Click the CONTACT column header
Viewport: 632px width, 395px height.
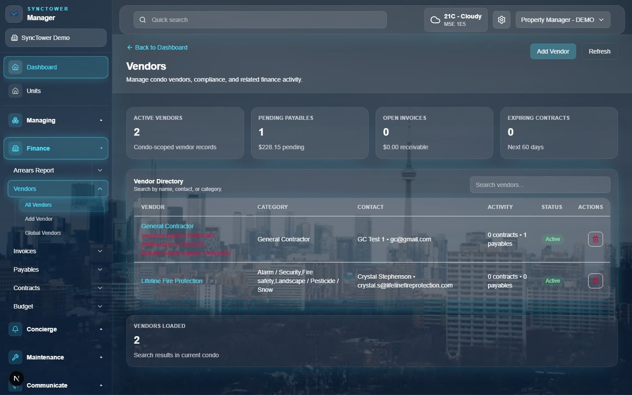(x=370, y=207)
